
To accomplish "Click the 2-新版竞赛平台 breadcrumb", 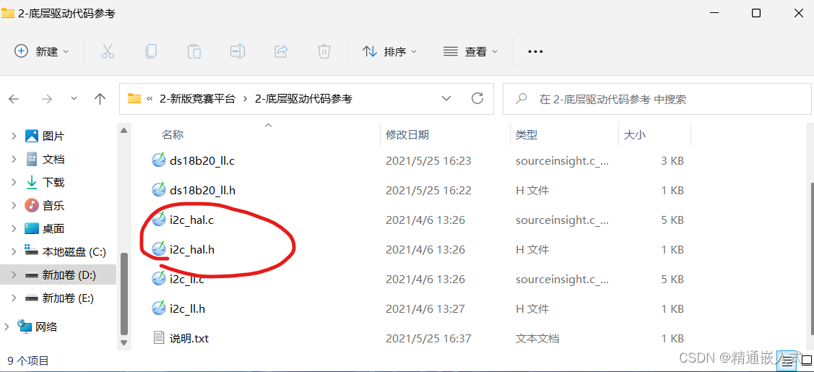I will pos(197,98).
